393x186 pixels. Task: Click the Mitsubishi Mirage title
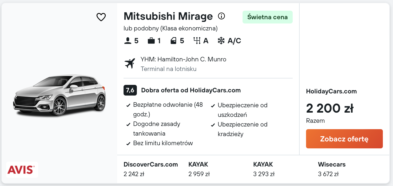[x=168, y=17]
